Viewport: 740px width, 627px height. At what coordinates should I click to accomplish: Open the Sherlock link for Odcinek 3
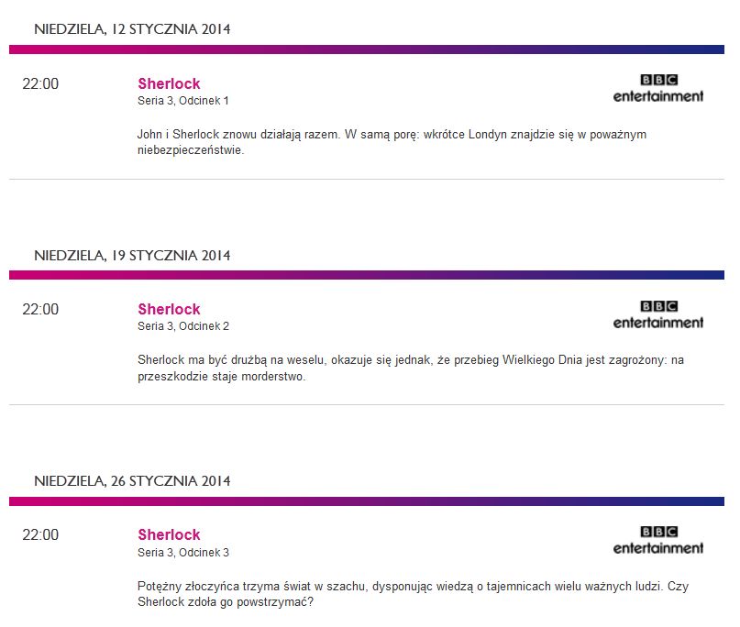pyautogui.click(x=169, y=535)
